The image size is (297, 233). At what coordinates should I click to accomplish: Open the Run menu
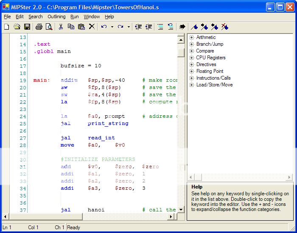click(75, 17)
